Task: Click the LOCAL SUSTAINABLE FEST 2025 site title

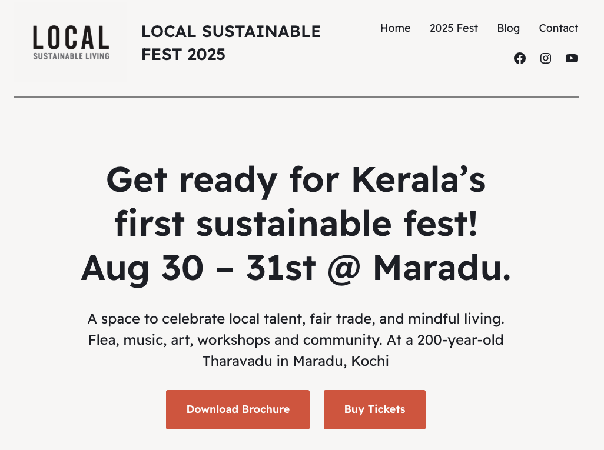Action: (x=231, y=42)
